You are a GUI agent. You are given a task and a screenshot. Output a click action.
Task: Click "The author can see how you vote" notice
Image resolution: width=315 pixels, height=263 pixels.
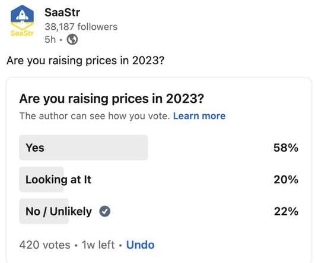point(95,116)
